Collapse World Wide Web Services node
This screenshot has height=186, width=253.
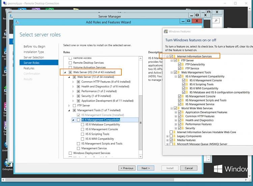pyautogui.click(x=172, y=108)
